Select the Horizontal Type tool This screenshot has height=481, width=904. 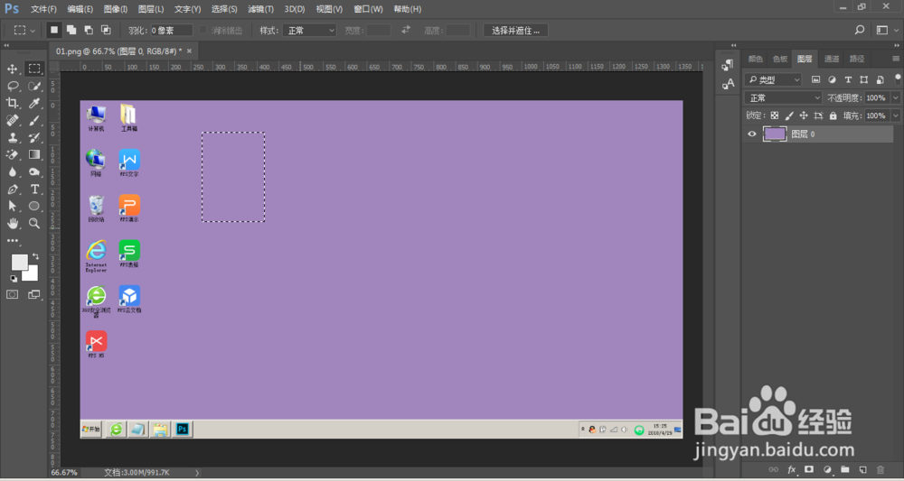click(x=34, y=190)
